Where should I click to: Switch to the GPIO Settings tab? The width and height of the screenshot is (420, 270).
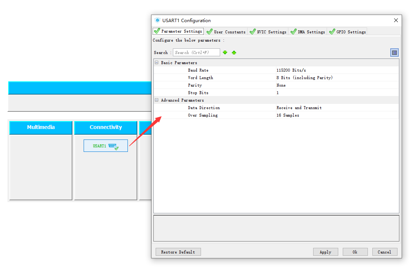pyautogui.click(x=347, y=31)
